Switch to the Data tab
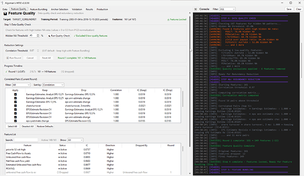The width and height of the screenshot is (304, 176). coord(5,9)
